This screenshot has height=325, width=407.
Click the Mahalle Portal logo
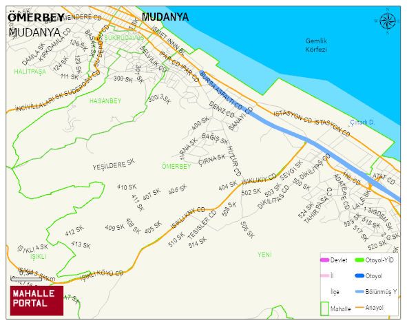(x=36, y=301)
